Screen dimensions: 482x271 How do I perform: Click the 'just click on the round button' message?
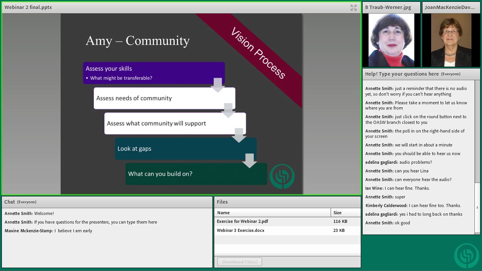pos(416,119)
